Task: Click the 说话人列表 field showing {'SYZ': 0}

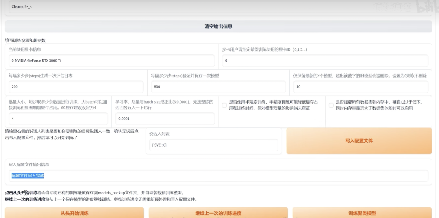Action: pos(213,145)
